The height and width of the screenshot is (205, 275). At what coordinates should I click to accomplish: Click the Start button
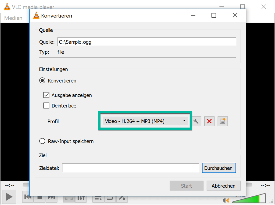tap(186, 186)
